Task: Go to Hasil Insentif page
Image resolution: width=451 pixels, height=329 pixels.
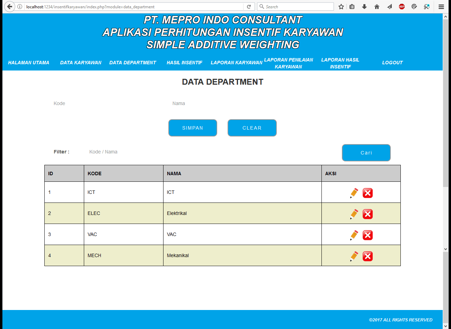Action: click(184, 63)
